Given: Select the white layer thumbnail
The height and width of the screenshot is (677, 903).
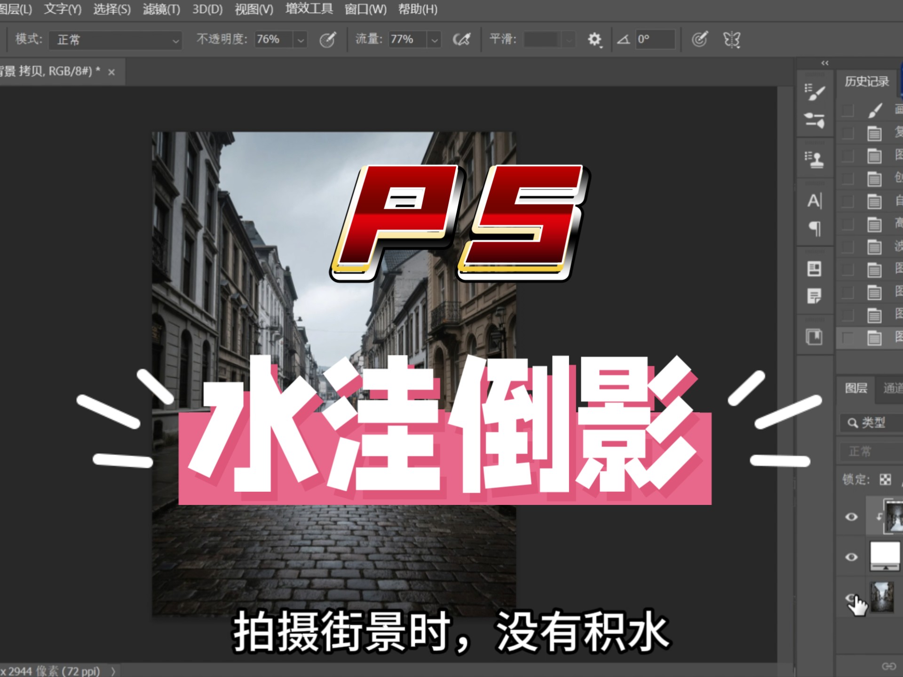Looking at the screenshot, I should click(885, 556).
